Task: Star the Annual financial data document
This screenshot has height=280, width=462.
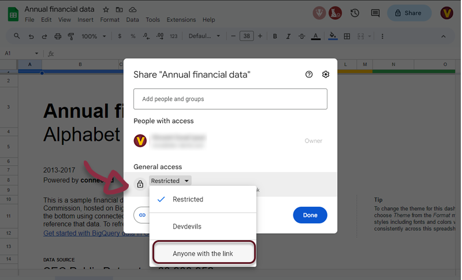Action: click(106, 10)
